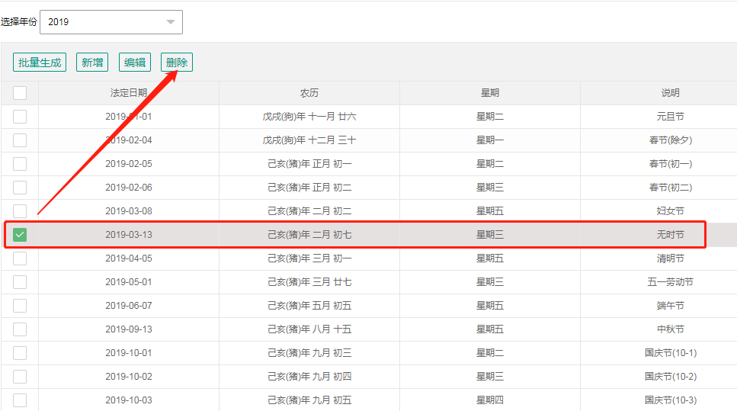Click the 新增 button
The image size is (737, 411).
(x=92, y=63)
